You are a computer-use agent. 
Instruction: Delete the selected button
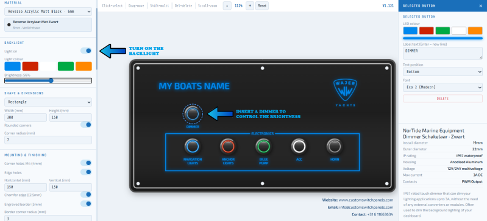tap(443, 99)
